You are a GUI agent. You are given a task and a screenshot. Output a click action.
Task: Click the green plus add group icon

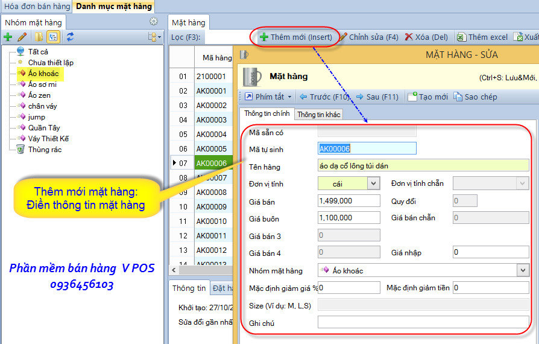(x=8, y=37)
